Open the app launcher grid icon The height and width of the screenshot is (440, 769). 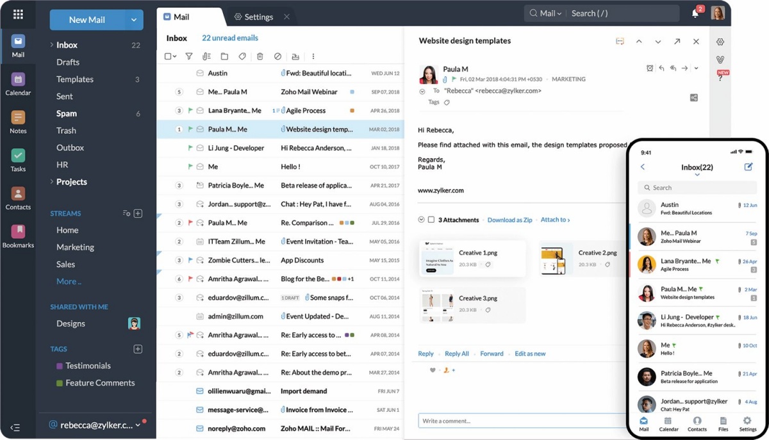pyautogui.click(x=18, y=14)
